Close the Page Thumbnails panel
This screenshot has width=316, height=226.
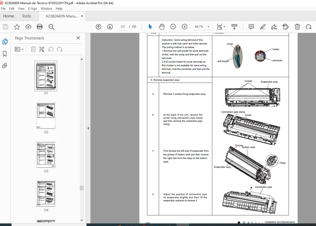click(78, 38)
